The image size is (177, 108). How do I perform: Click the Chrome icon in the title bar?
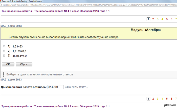click(2, 1)
